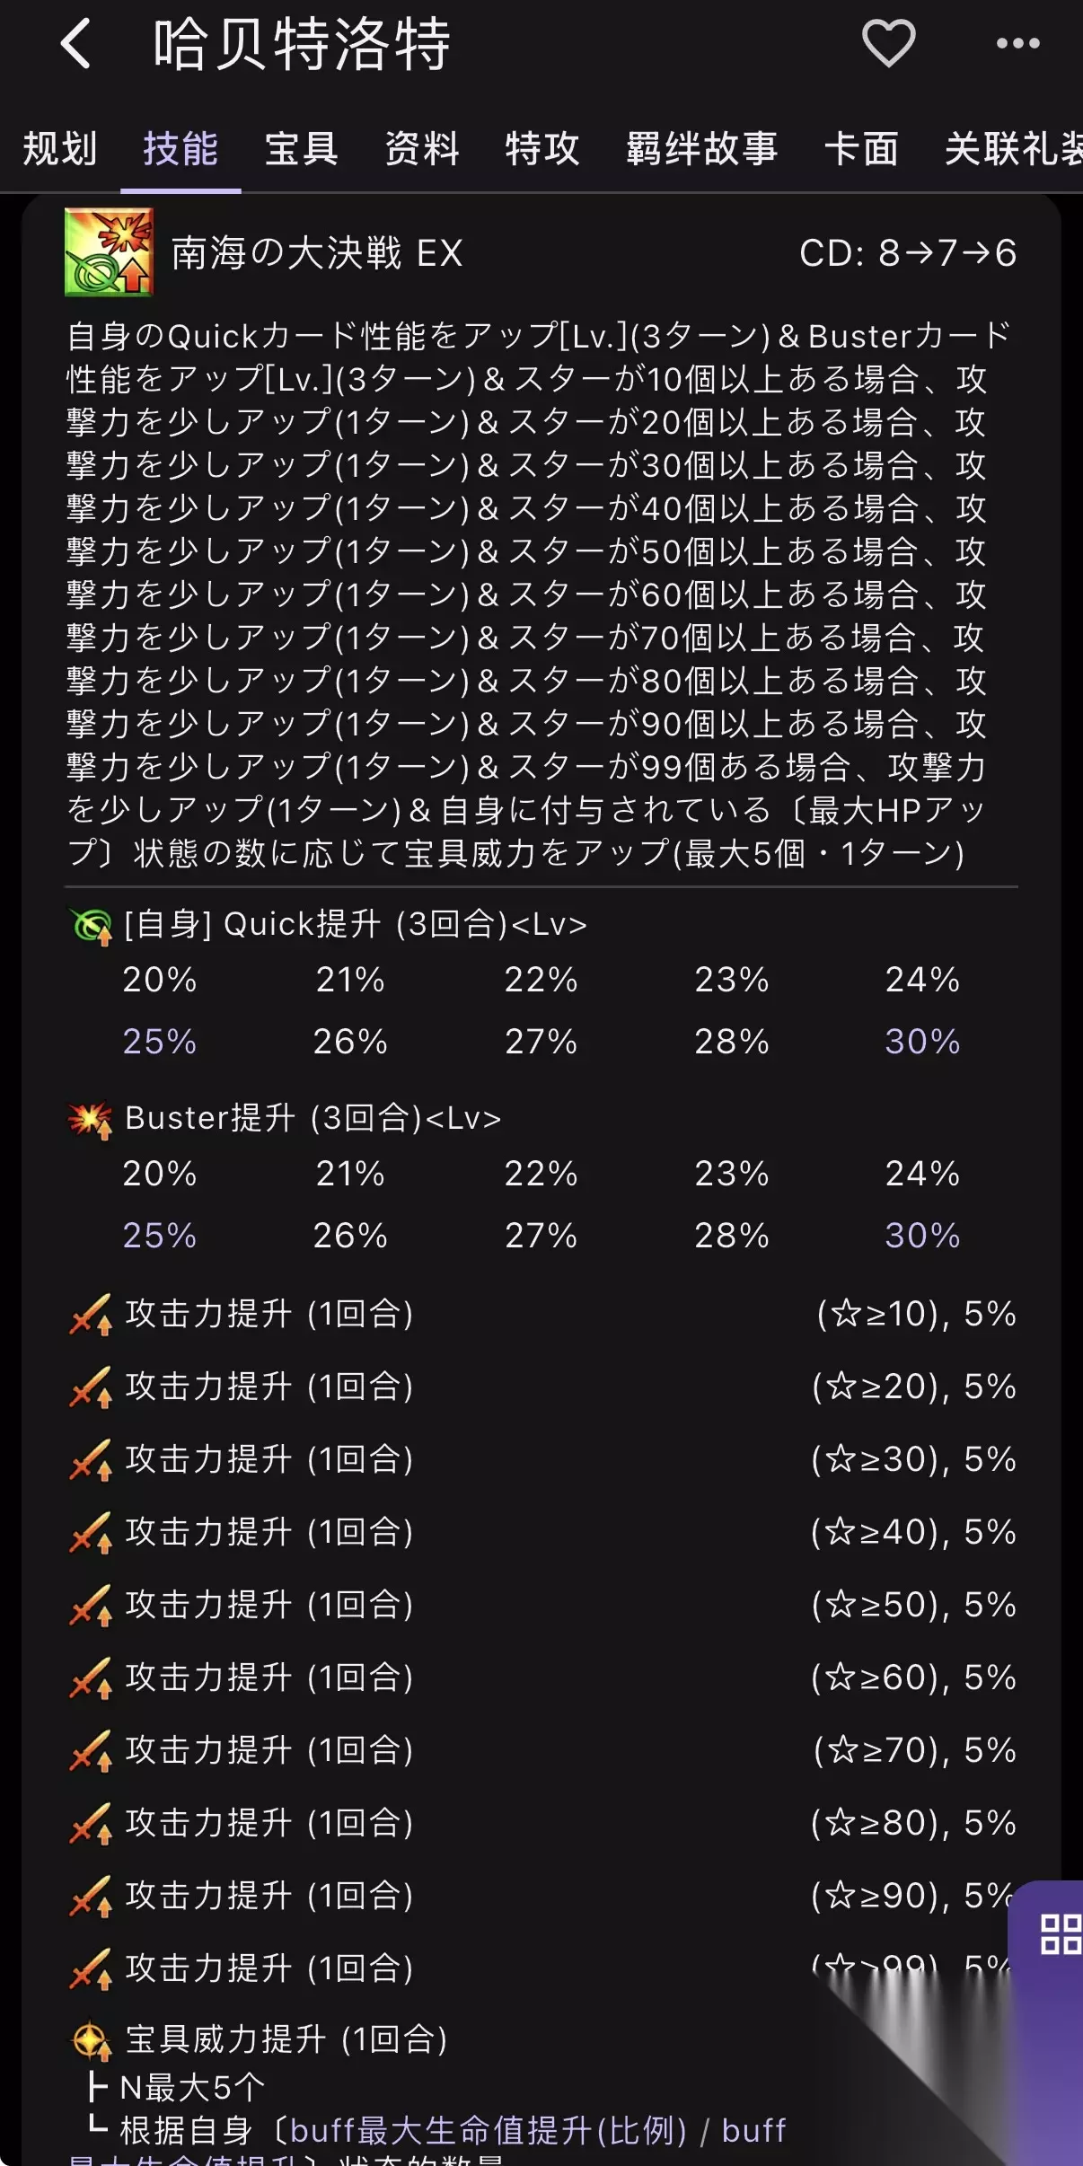Click the Buster提升 buff icon

click(91, 1119)
